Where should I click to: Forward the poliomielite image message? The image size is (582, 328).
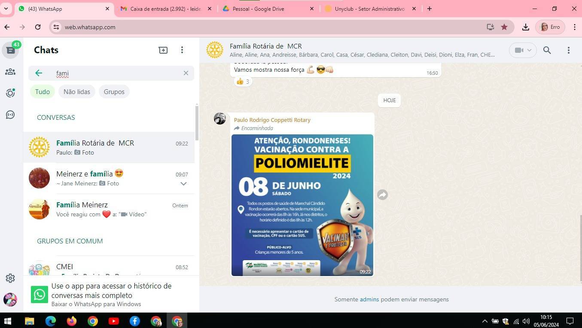[382, 195]
